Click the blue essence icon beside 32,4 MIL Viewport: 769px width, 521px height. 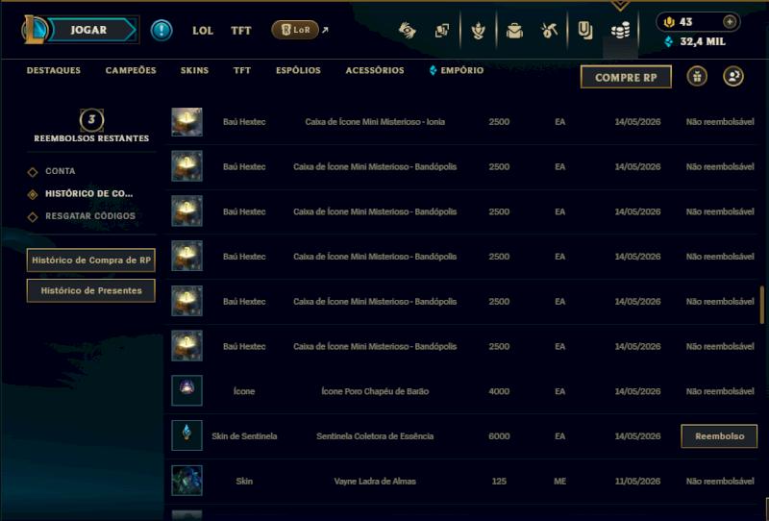click(668, 41)
